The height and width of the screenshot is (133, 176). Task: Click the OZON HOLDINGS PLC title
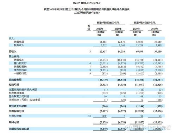pyautogui.click(x=87, y=3)
